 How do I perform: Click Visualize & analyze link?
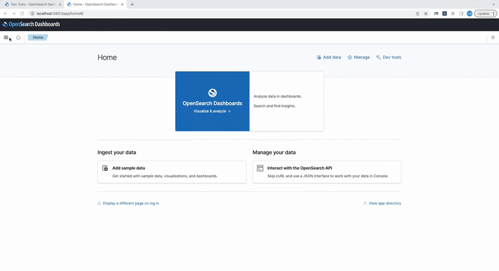point(212,111)
